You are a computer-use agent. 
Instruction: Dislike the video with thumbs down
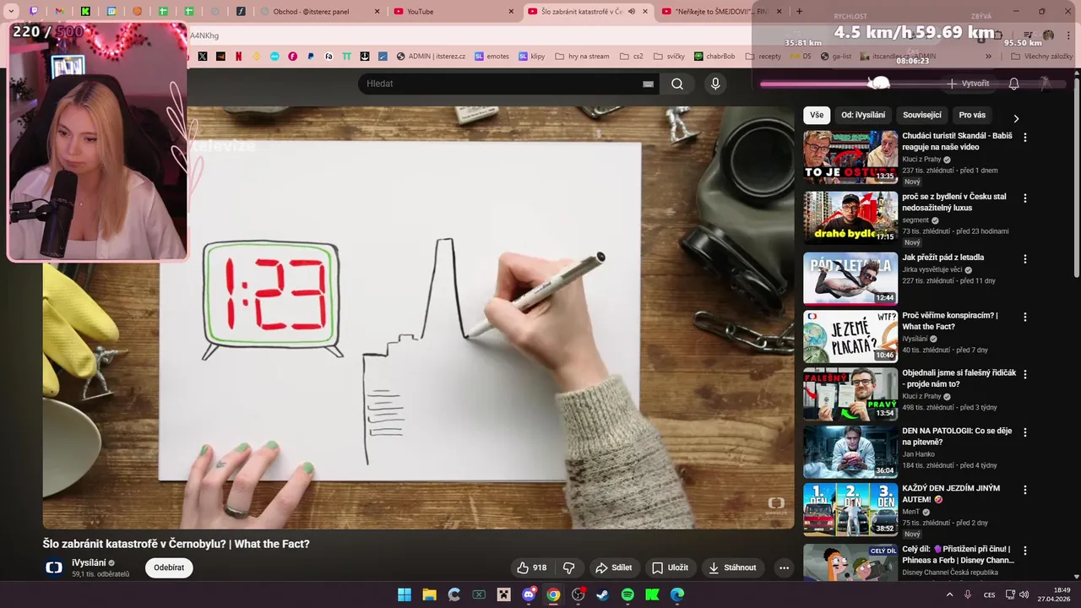569,567
